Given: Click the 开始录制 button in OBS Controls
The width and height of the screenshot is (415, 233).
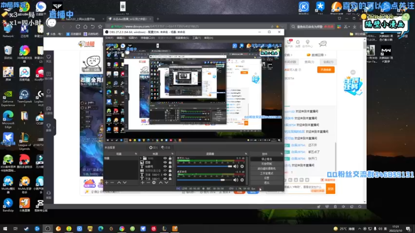Looking at the screenshot, I should (267, 164).
